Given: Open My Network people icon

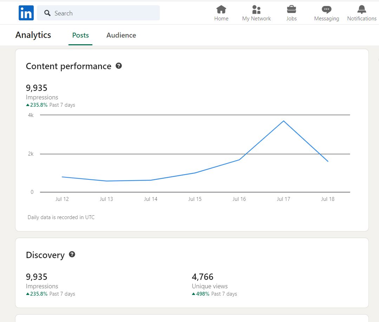Looking at the screenshot, I should click(x=256, y=9).
